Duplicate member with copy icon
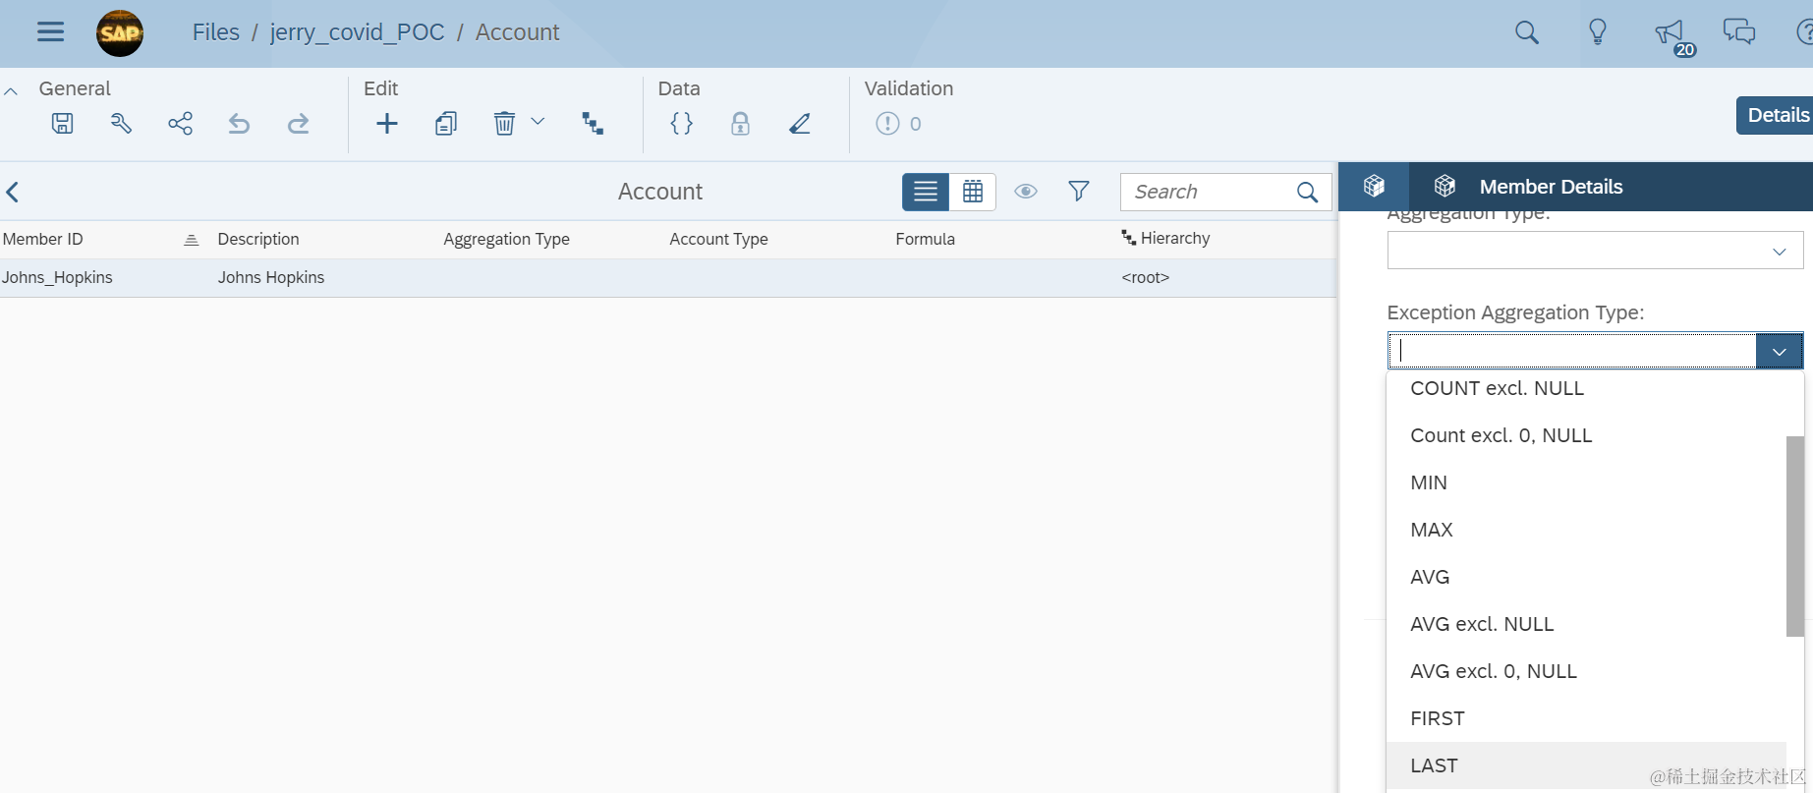The height and width of the screenshot is (793, 1813). (x=446, y=123)
